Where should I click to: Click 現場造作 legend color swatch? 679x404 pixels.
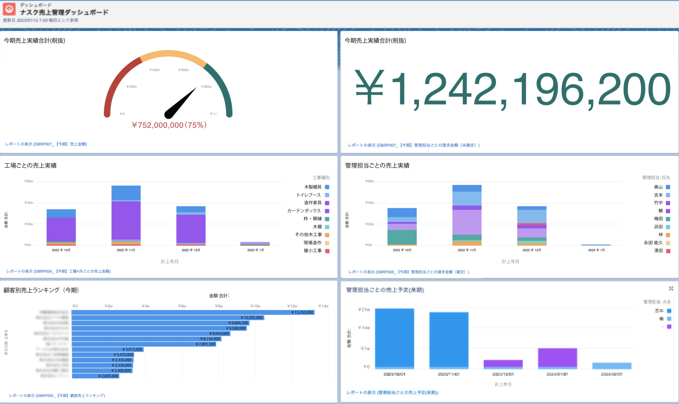327,243
